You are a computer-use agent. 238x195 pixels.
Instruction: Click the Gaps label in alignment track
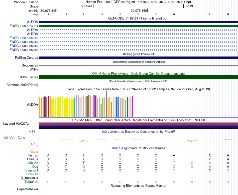(34, 151)
